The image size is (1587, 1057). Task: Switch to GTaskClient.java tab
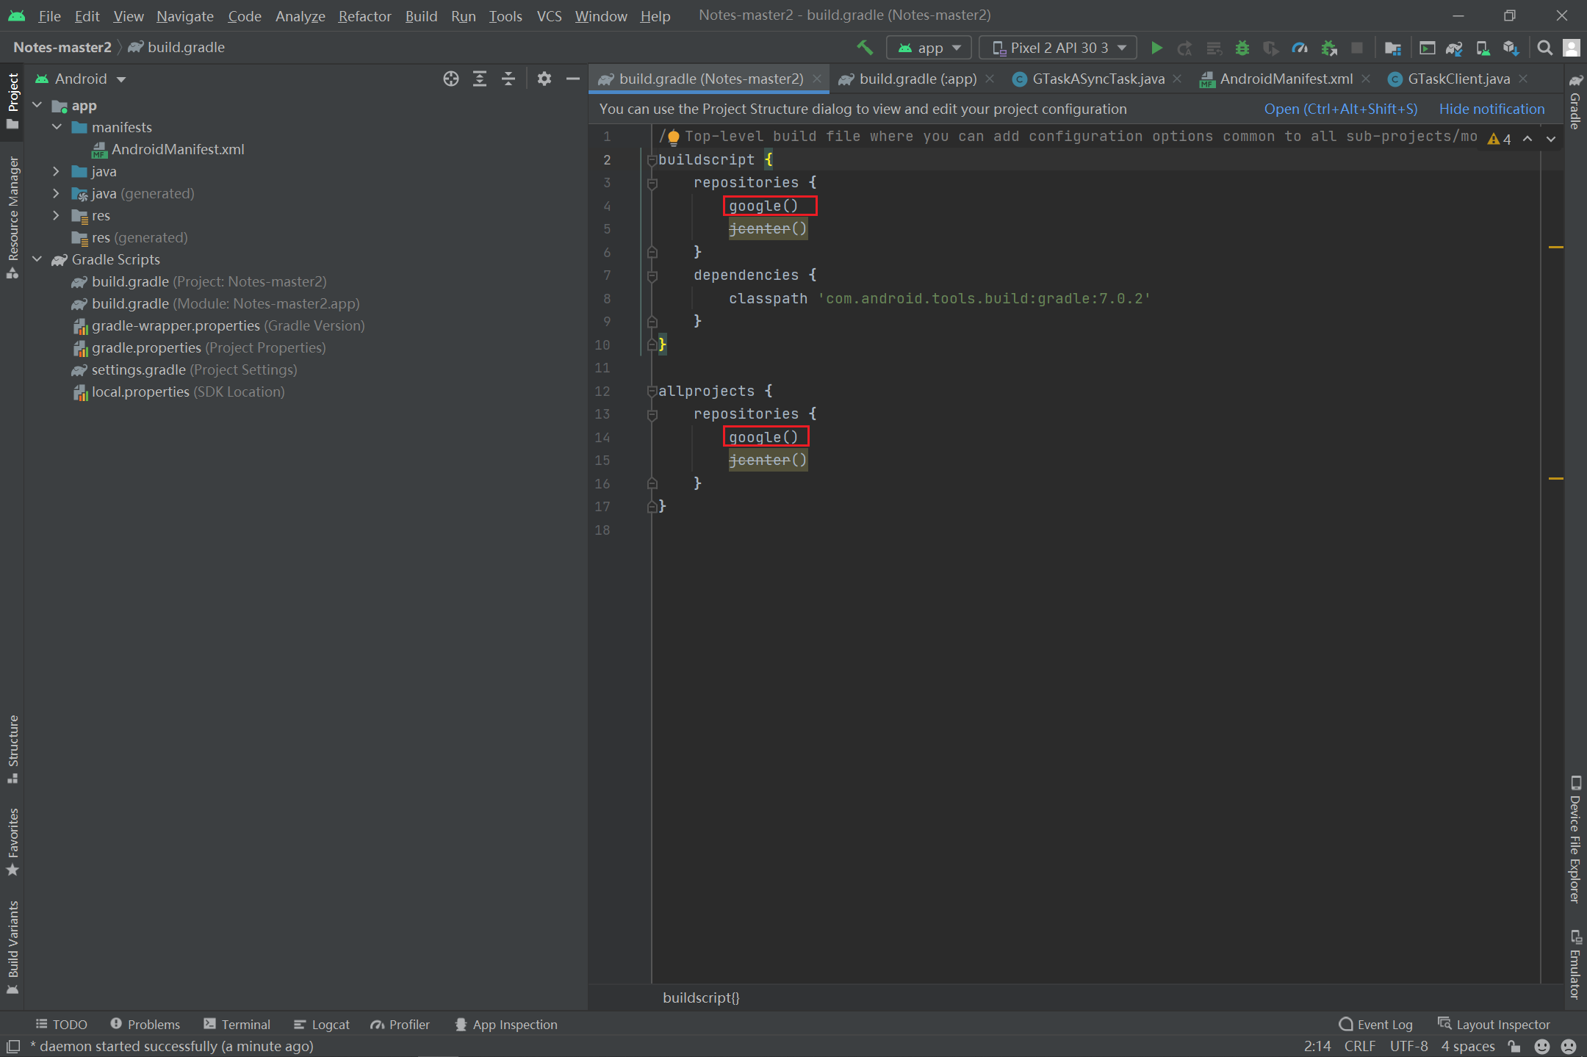point(1458,79)
